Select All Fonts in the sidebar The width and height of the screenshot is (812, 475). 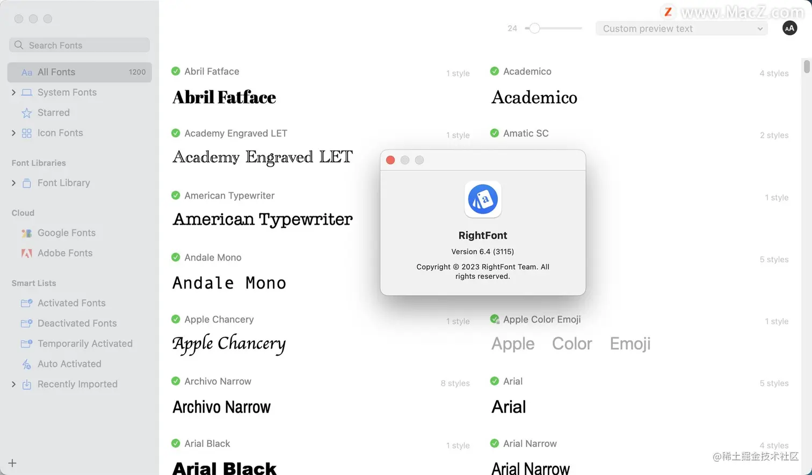[79, 72]
